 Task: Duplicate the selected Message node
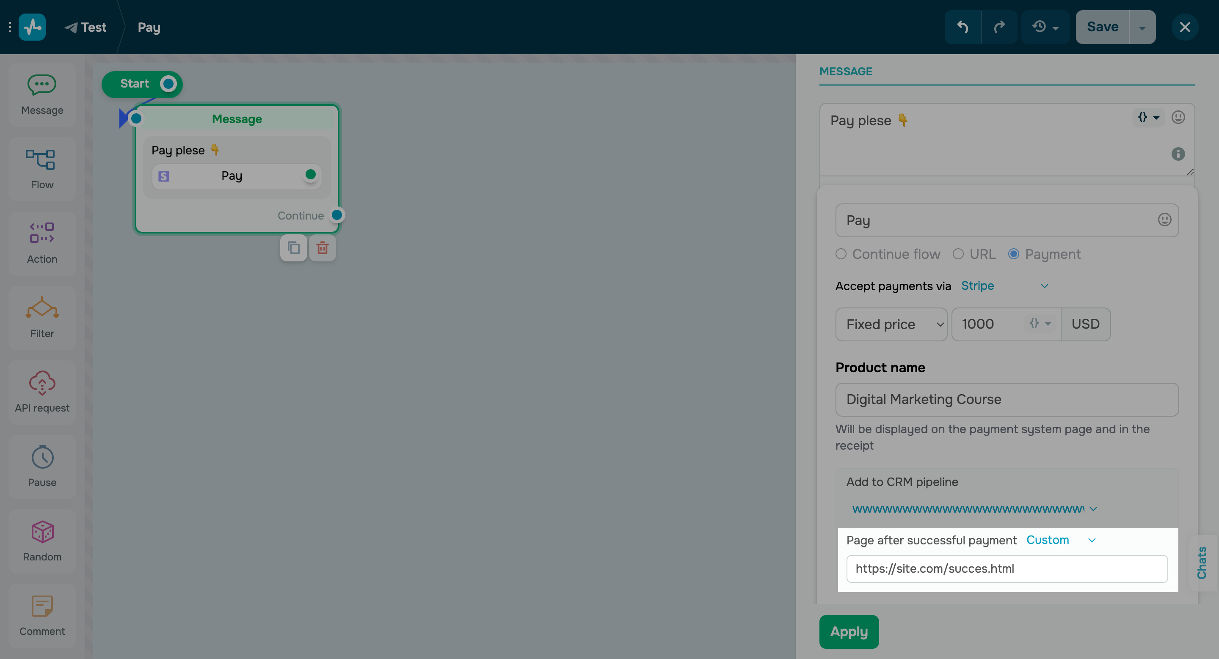[x=293, y=248]
